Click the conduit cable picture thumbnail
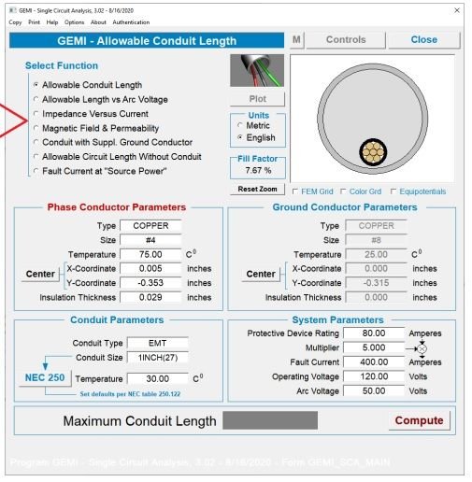 [x=257, y=71]
